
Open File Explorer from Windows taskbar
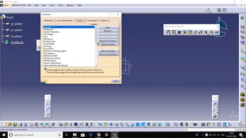tap(75, 135)
